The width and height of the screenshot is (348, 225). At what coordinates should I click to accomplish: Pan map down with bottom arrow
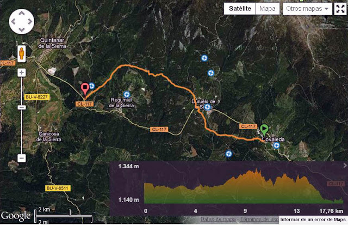tap(22, 30)
